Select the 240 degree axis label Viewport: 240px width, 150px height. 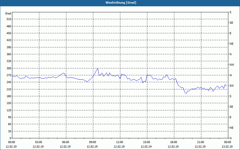click(x=9, y=82)
